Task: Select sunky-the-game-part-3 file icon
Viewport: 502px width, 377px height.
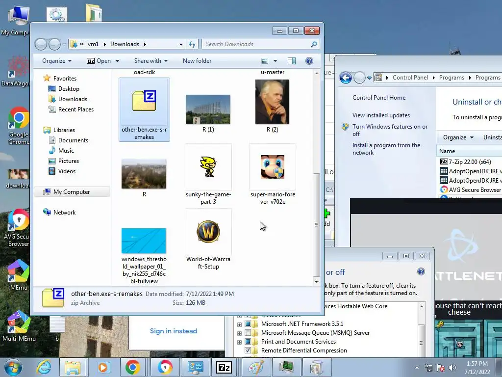Action: [208, 167]
